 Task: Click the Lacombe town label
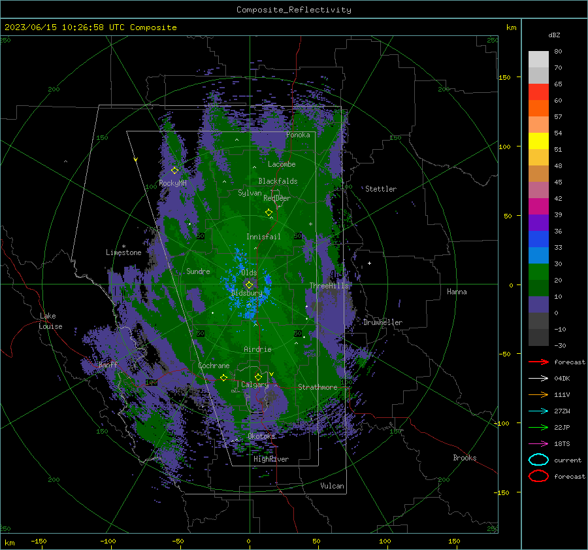(282, 164)
